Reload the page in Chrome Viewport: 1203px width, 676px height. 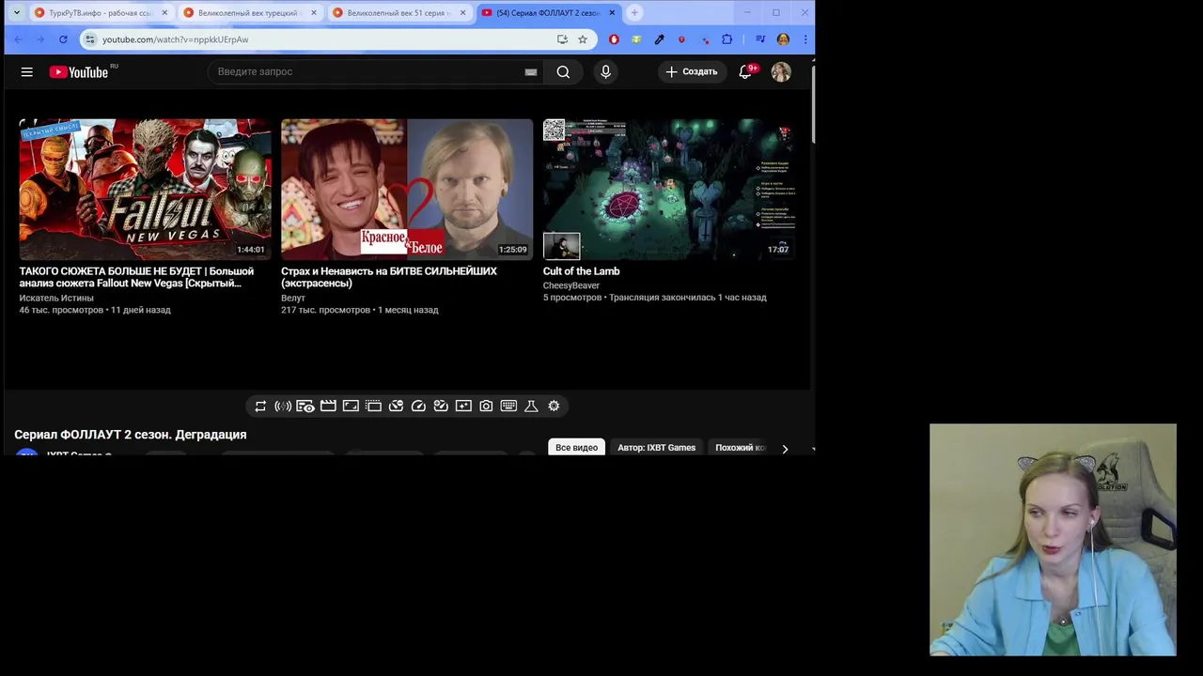click(x=63, y=39)
